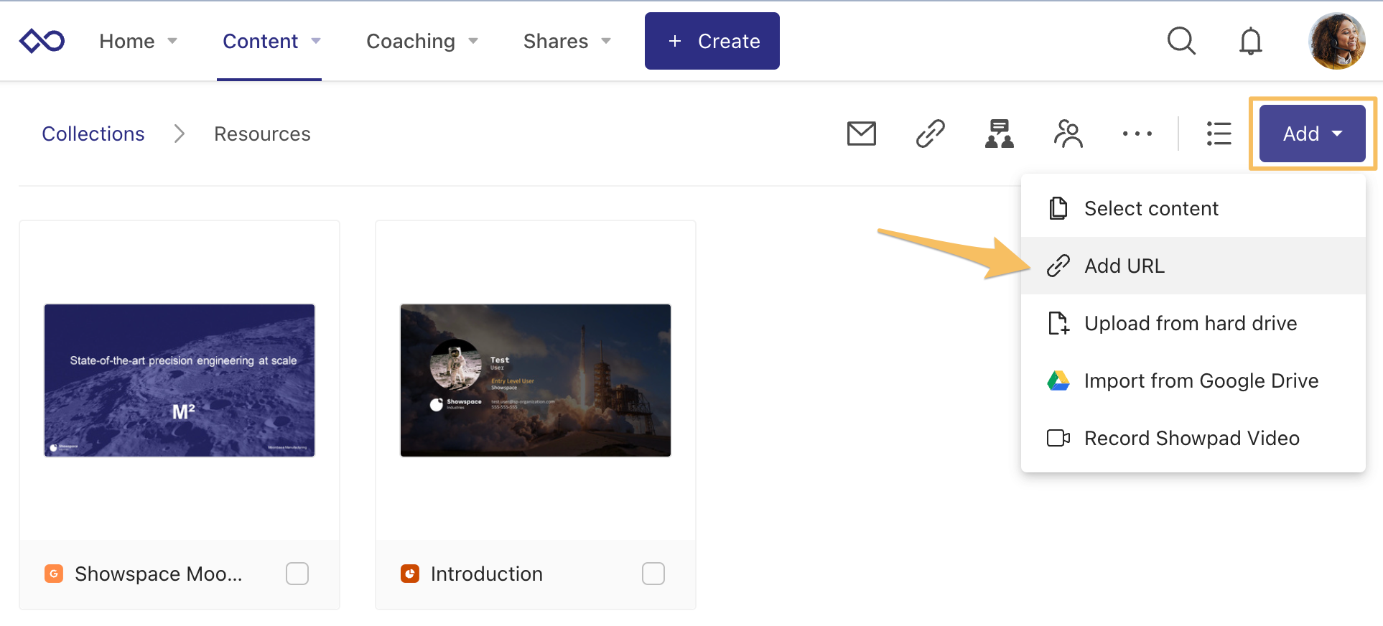Go to the Collections breadcrumb link

93,134
